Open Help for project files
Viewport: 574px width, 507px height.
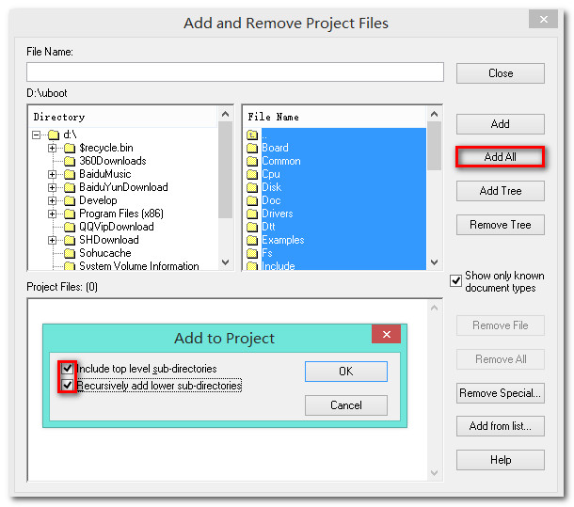500,460
